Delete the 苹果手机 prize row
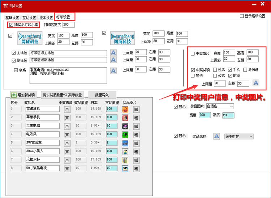The width and height of the screenshot is (271, 198). point(136,117)
